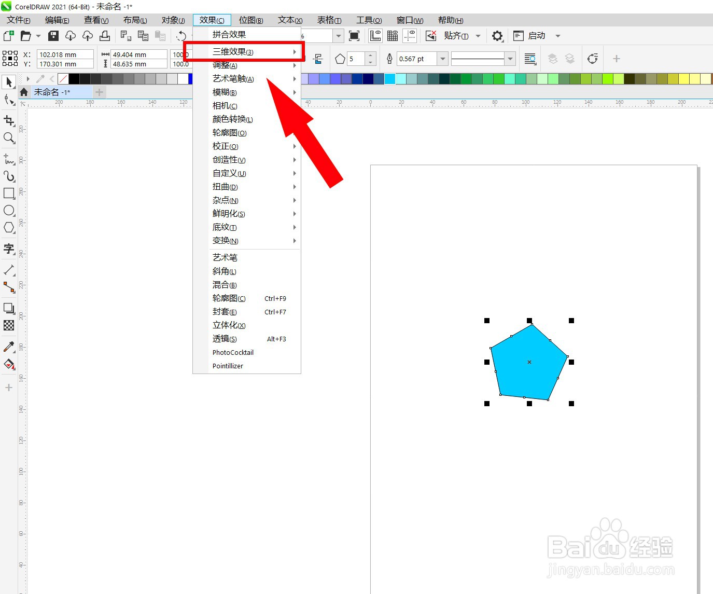Click the 启动 launch button

tap(529, 36)
